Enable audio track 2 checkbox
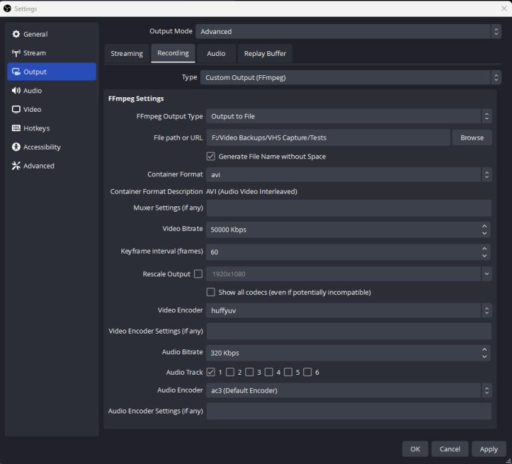512x464 pixels. click(230, 372)
